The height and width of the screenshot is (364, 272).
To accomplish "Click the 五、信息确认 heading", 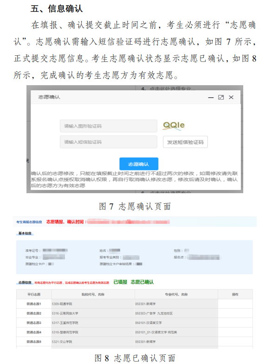I will pos(57,8).
